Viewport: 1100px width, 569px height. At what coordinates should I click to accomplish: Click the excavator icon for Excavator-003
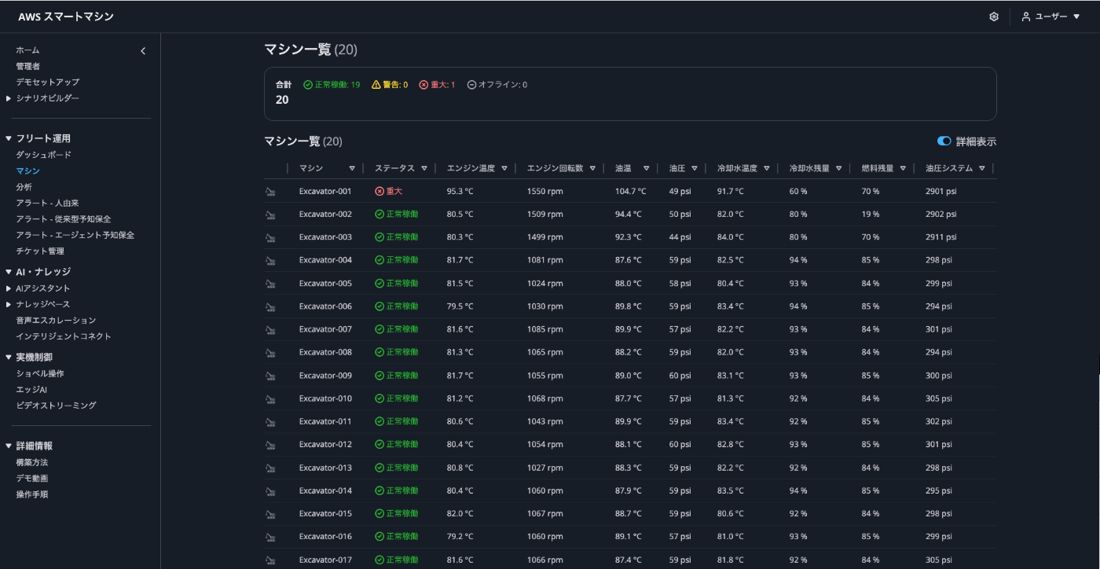point(270,237)
